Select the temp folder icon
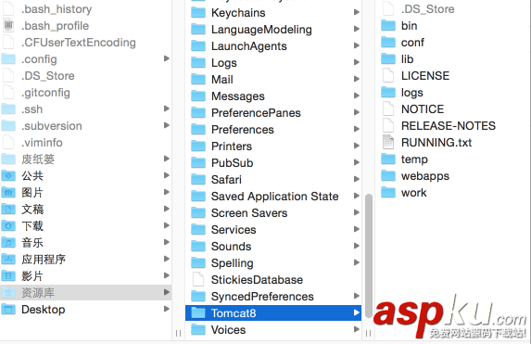 tap(388, 159)
